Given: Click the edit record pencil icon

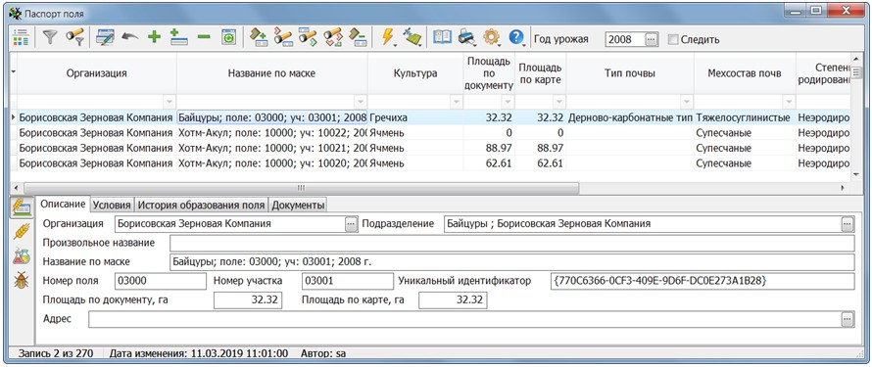Looking at the screenshot, I should (104, 38).
